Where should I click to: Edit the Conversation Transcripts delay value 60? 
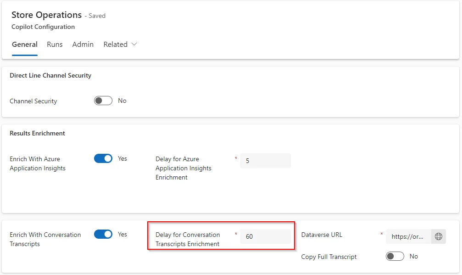pos(265,236)
